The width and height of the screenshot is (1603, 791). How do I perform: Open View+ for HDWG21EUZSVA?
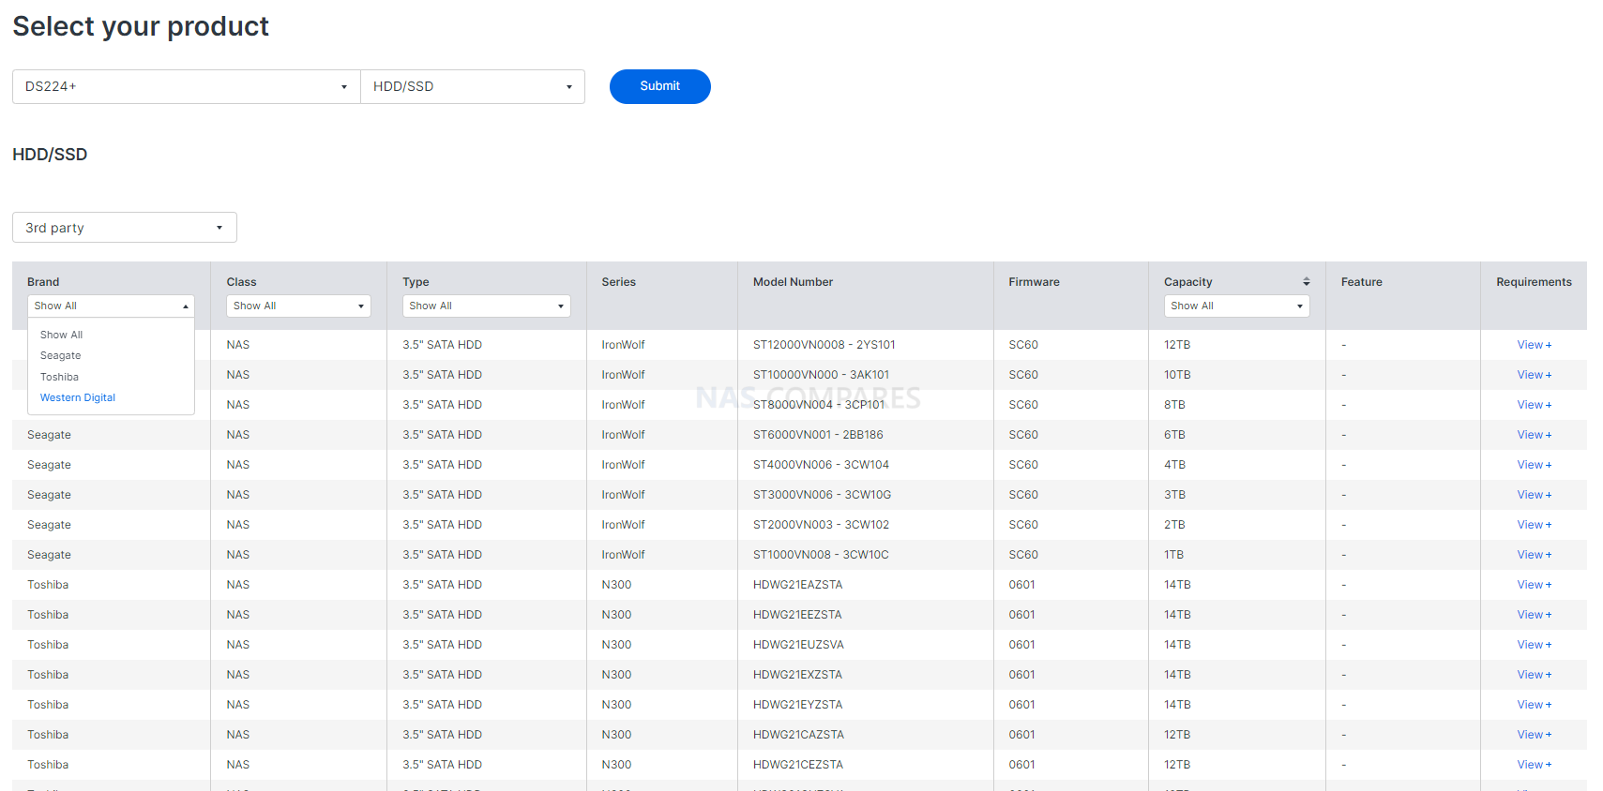(x=1535, y=645)
